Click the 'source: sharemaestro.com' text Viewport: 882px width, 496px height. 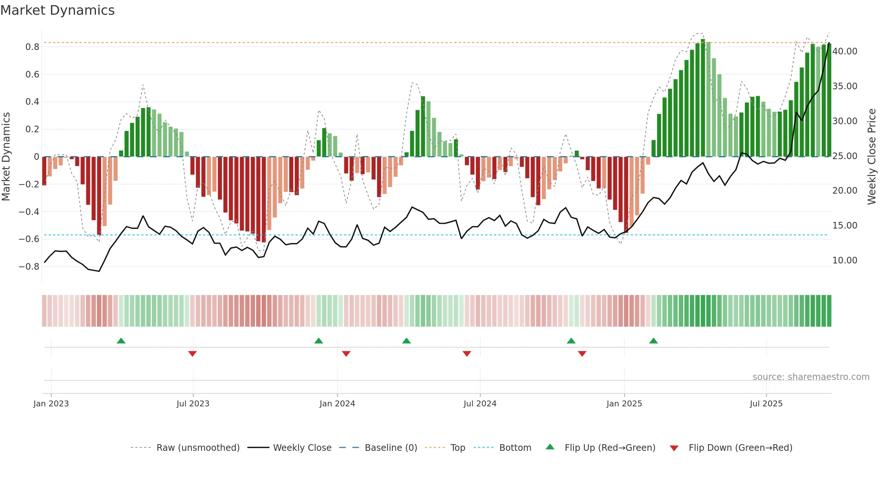tap(811, 377)
